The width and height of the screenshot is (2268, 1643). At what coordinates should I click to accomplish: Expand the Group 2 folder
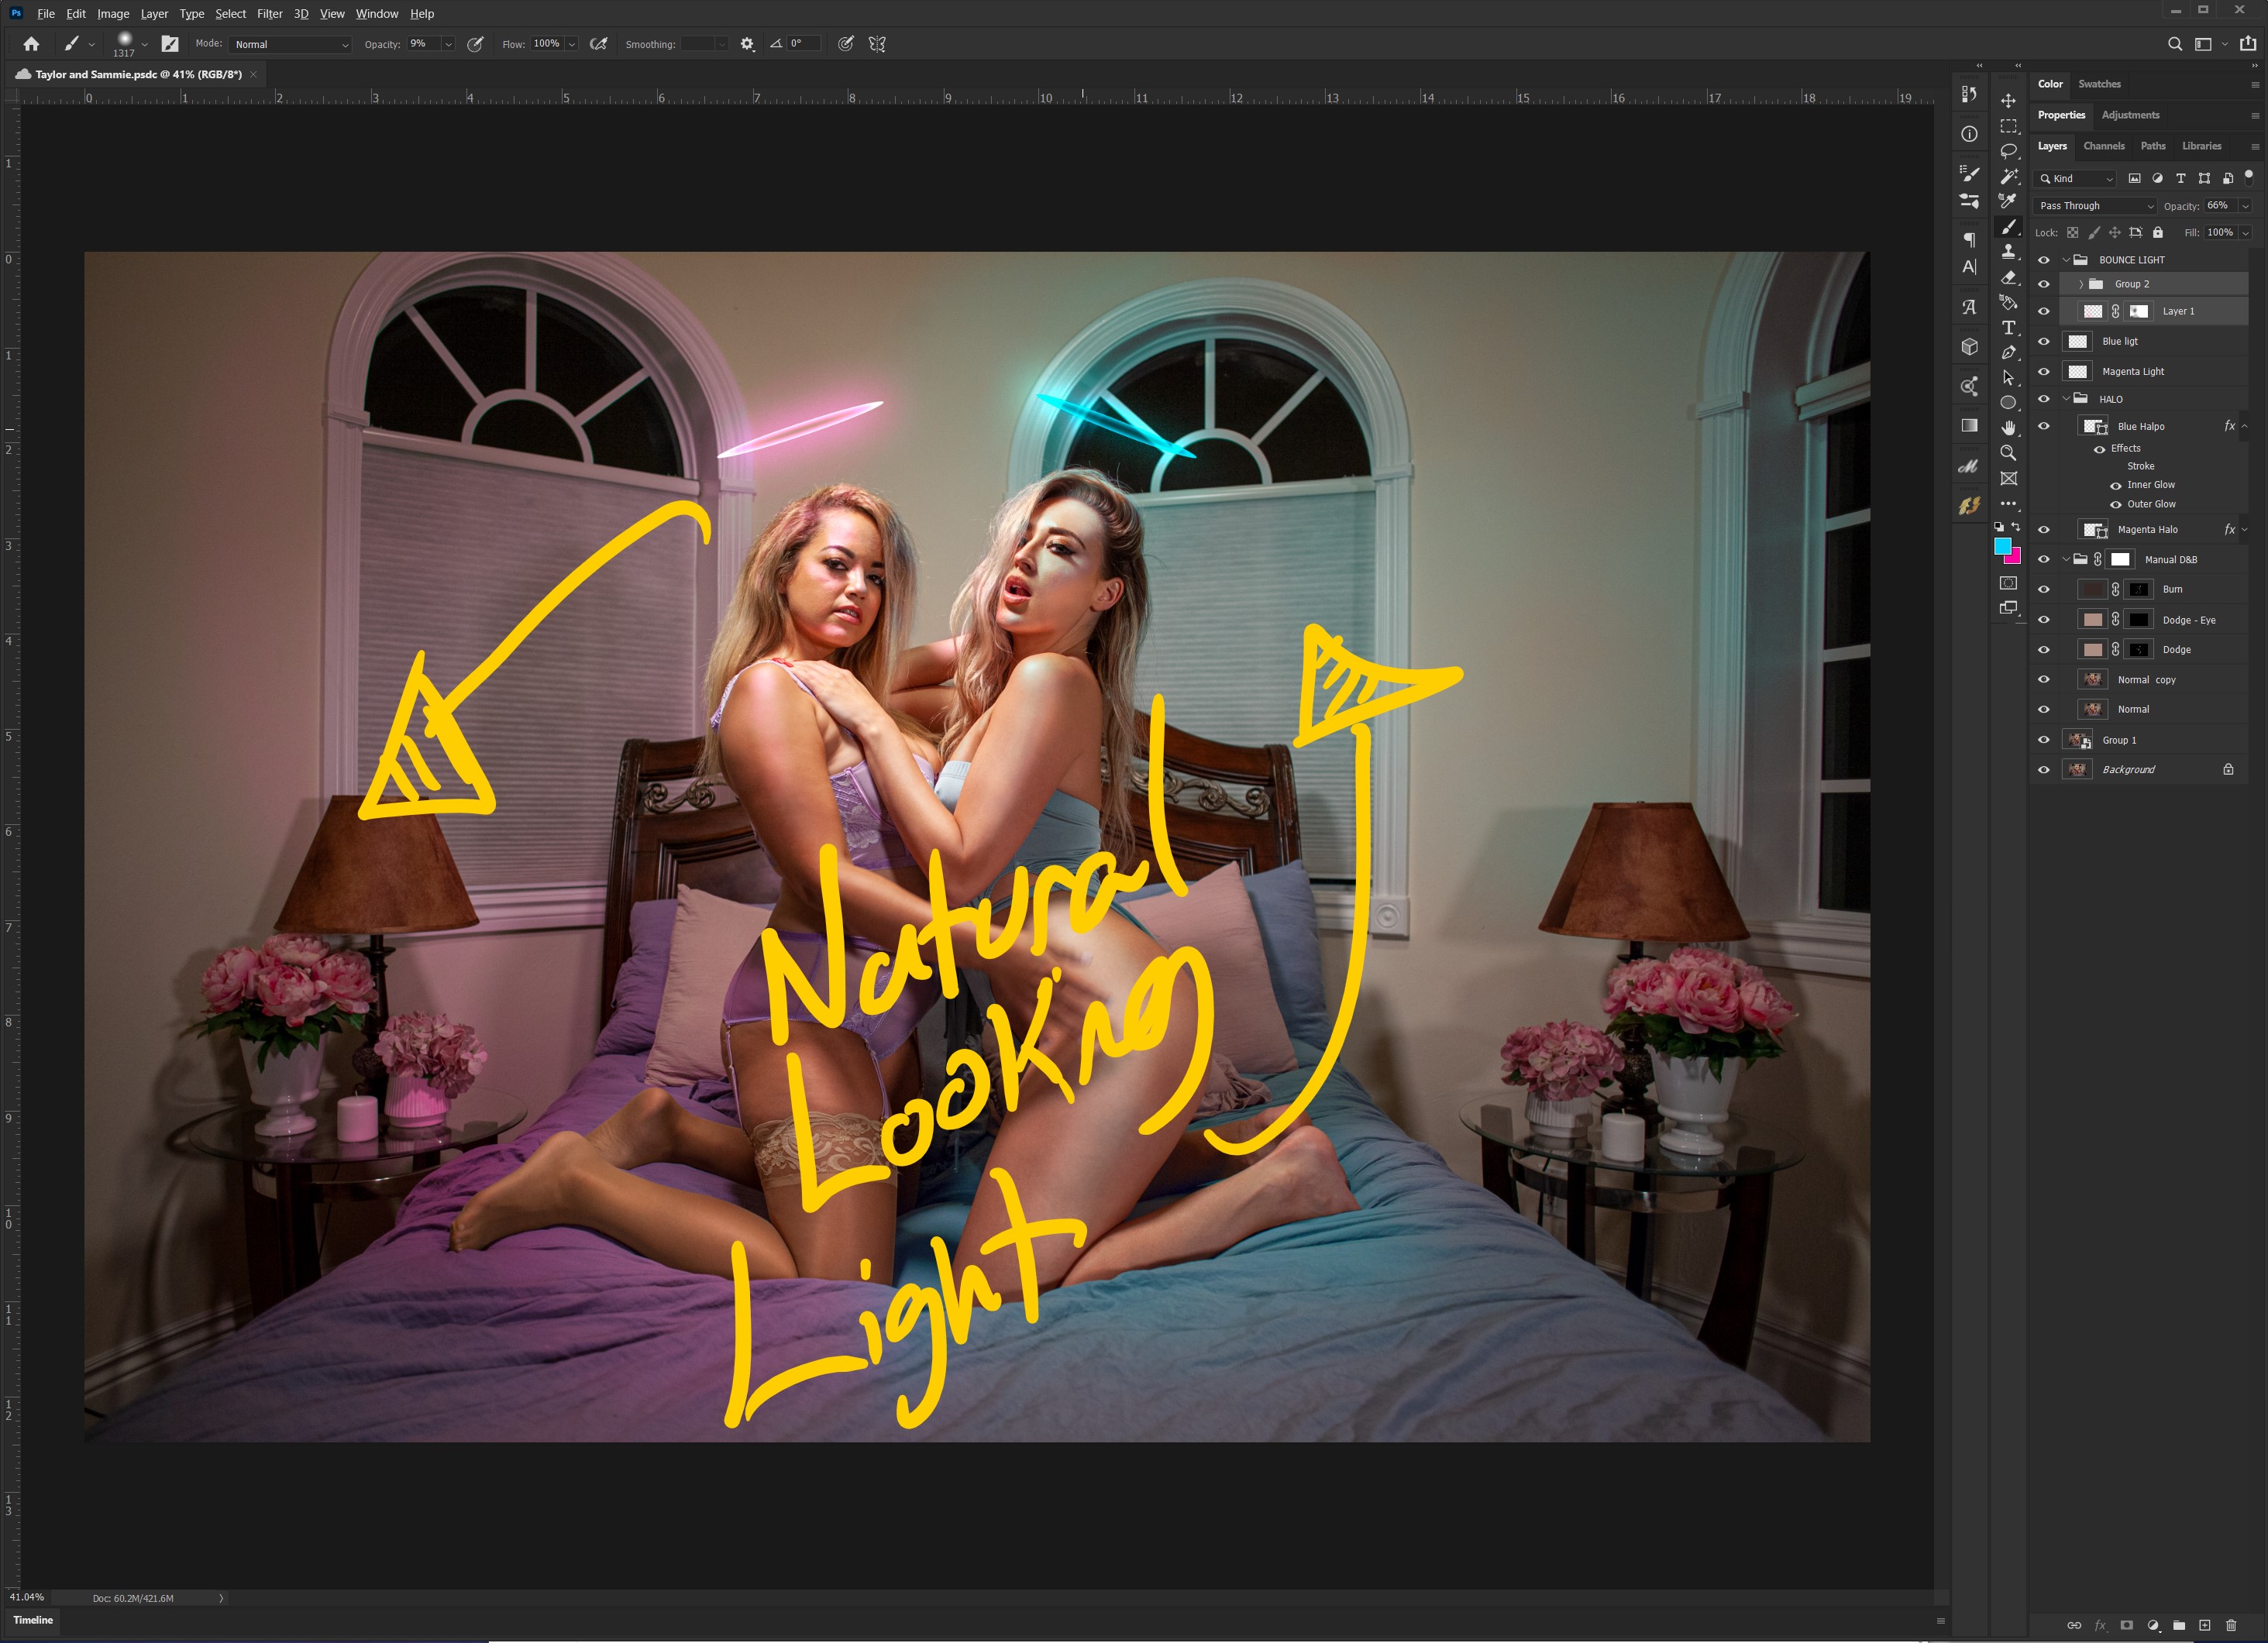click(x=2081, y=285)
